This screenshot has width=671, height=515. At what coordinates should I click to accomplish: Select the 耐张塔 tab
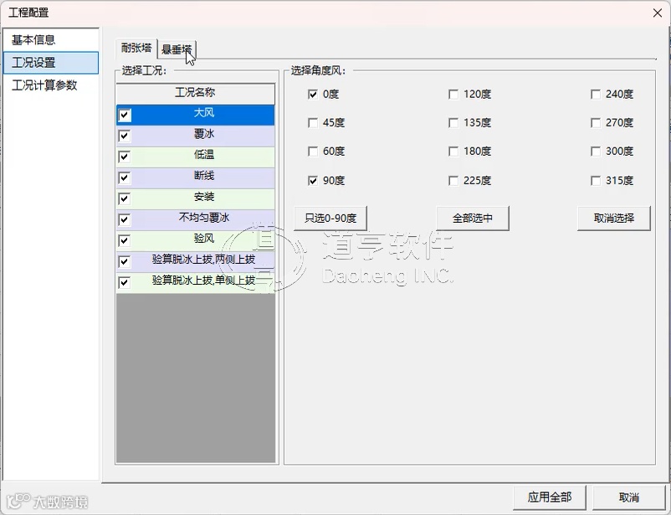pyautogui.click(x=136, y=48)
